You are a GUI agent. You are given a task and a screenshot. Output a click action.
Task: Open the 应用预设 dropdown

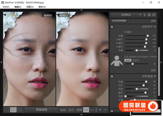click(x=126, y=15)
